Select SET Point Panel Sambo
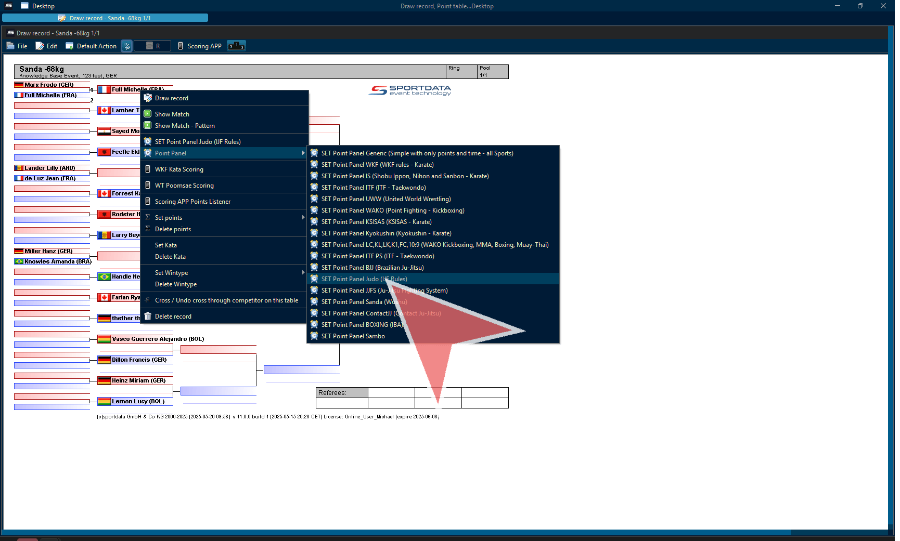The height and width of the screenshot is (541, 900). pyautogui.click(x=353, y=336)
